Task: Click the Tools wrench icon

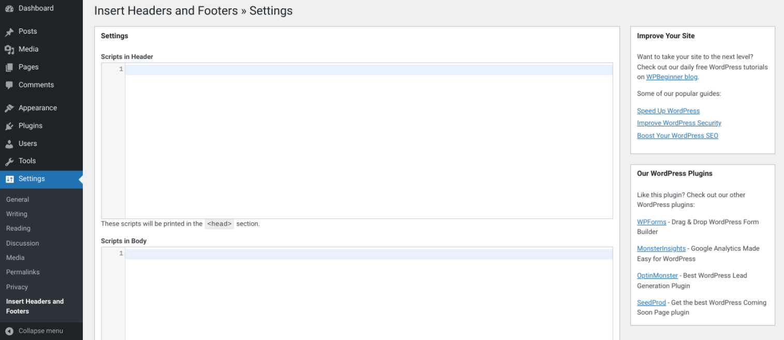Action: point(9,161)
